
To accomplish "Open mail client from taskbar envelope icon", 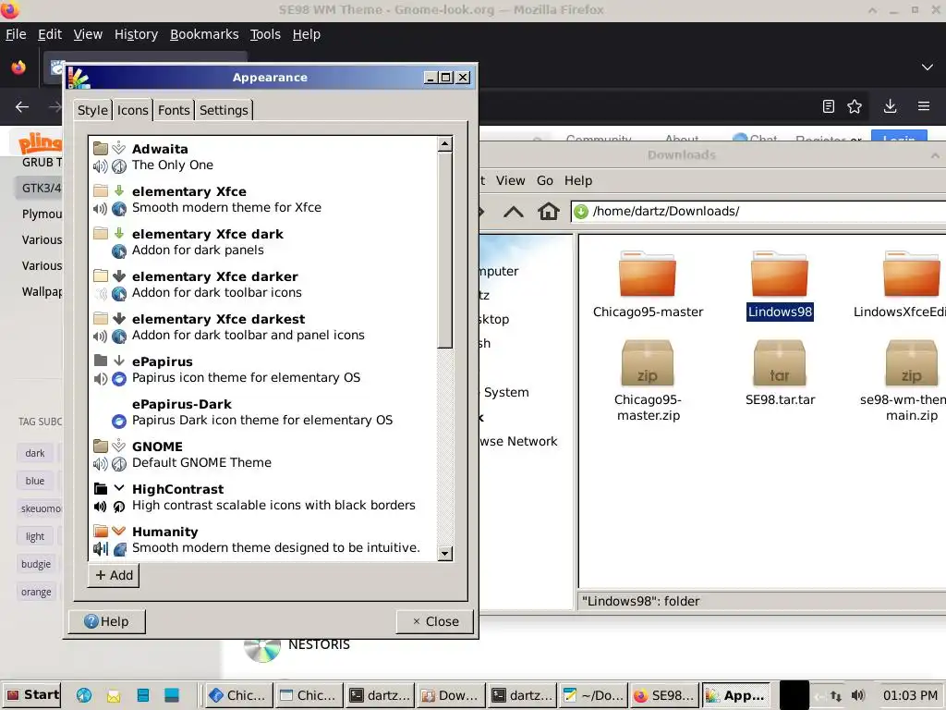I will [114, 695].
